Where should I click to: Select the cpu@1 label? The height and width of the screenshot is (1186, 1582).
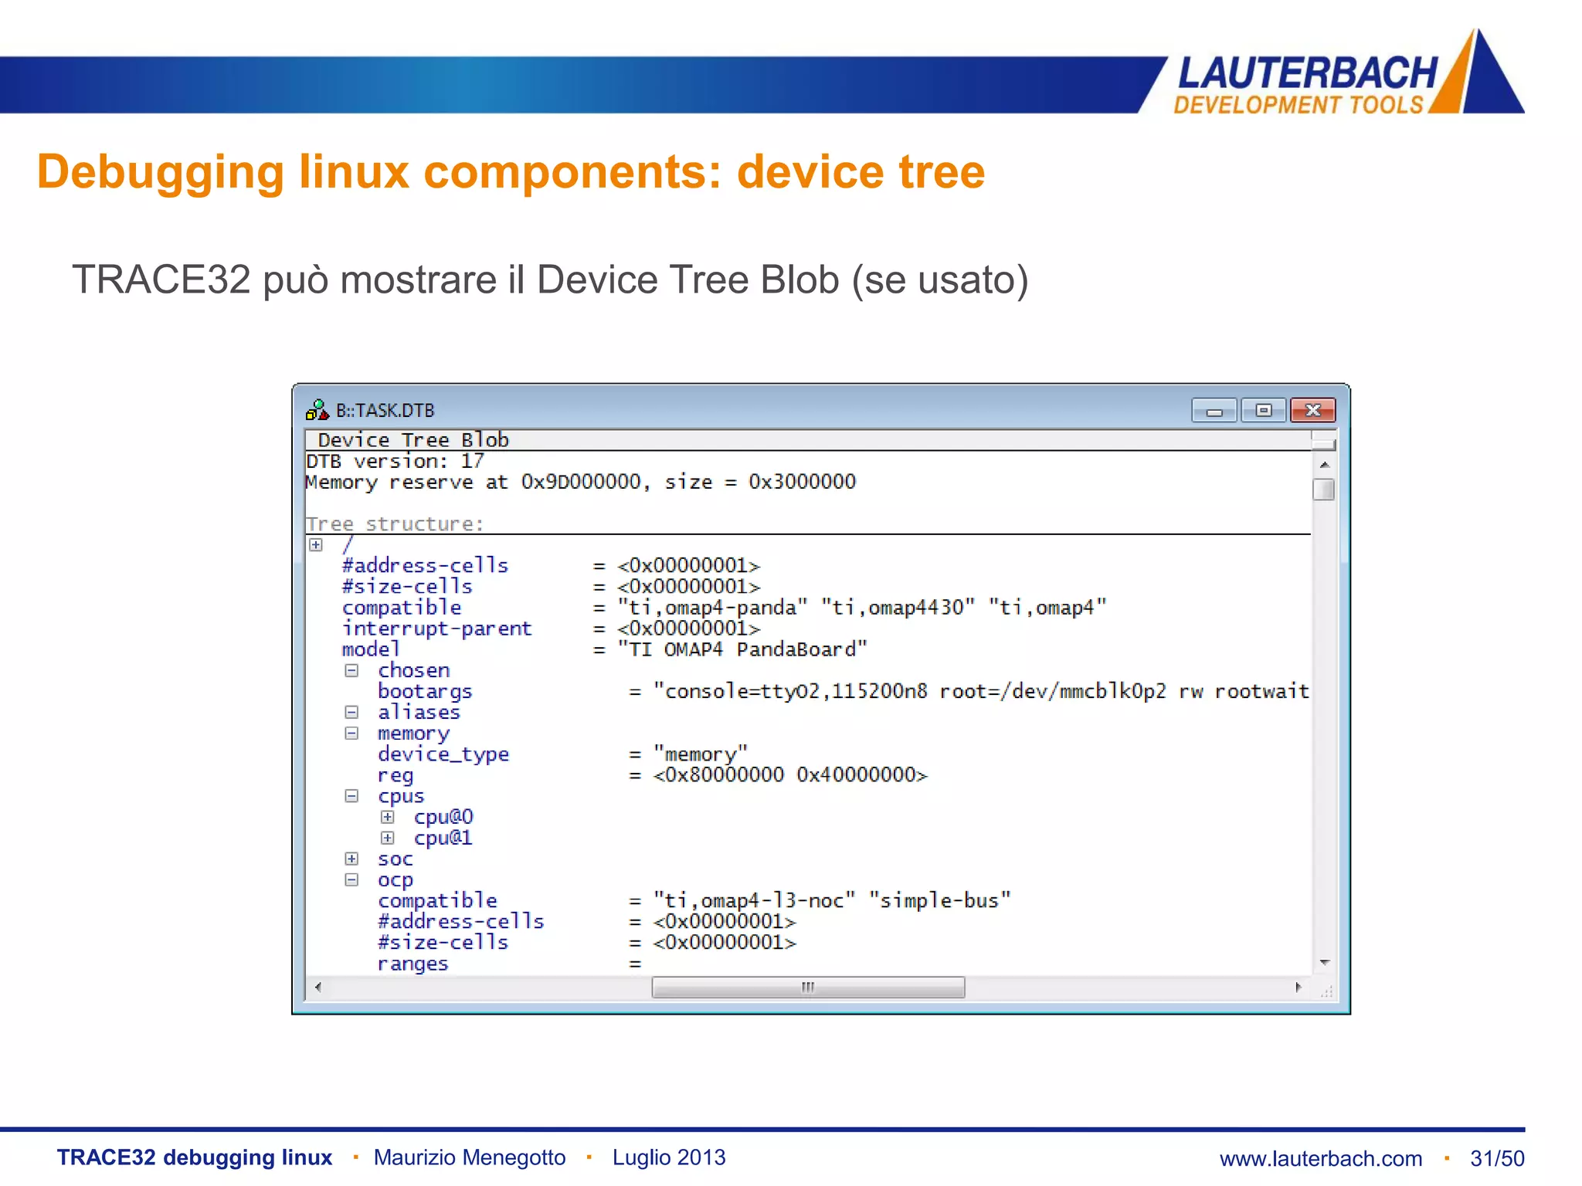[443, 838]
